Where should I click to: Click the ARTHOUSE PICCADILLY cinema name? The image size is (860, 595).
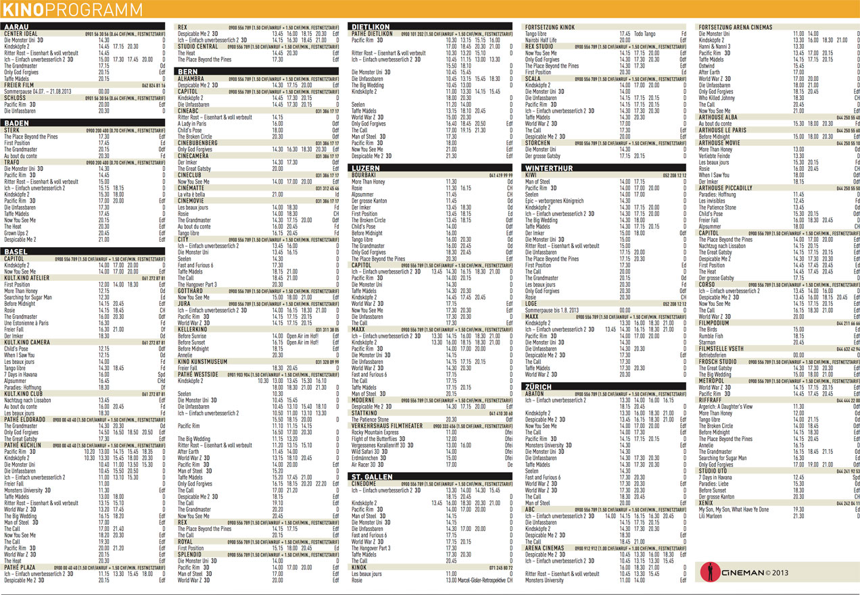(725, 188)
